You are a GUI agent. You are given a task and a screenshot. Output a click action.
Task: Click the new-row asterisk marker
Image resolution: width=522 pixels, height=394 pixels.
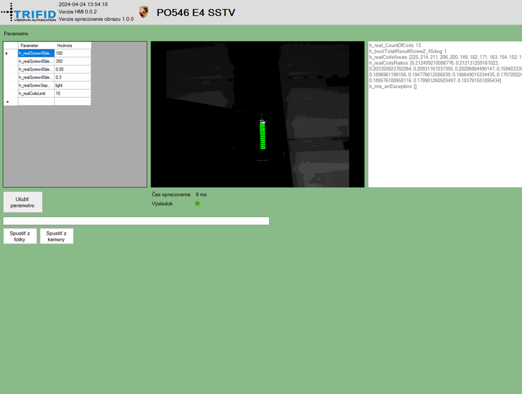pos(7,101)
